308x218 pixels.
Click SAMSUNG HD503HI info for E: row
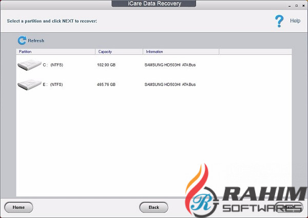coord(170,84)
